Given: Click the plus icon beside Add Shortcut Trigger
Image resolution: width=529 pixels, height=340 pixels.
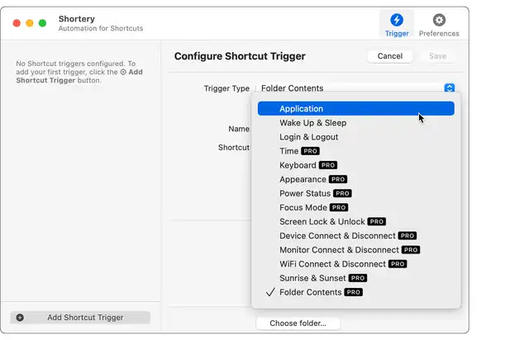Looking at the screenshot, I should coord(20,318).
